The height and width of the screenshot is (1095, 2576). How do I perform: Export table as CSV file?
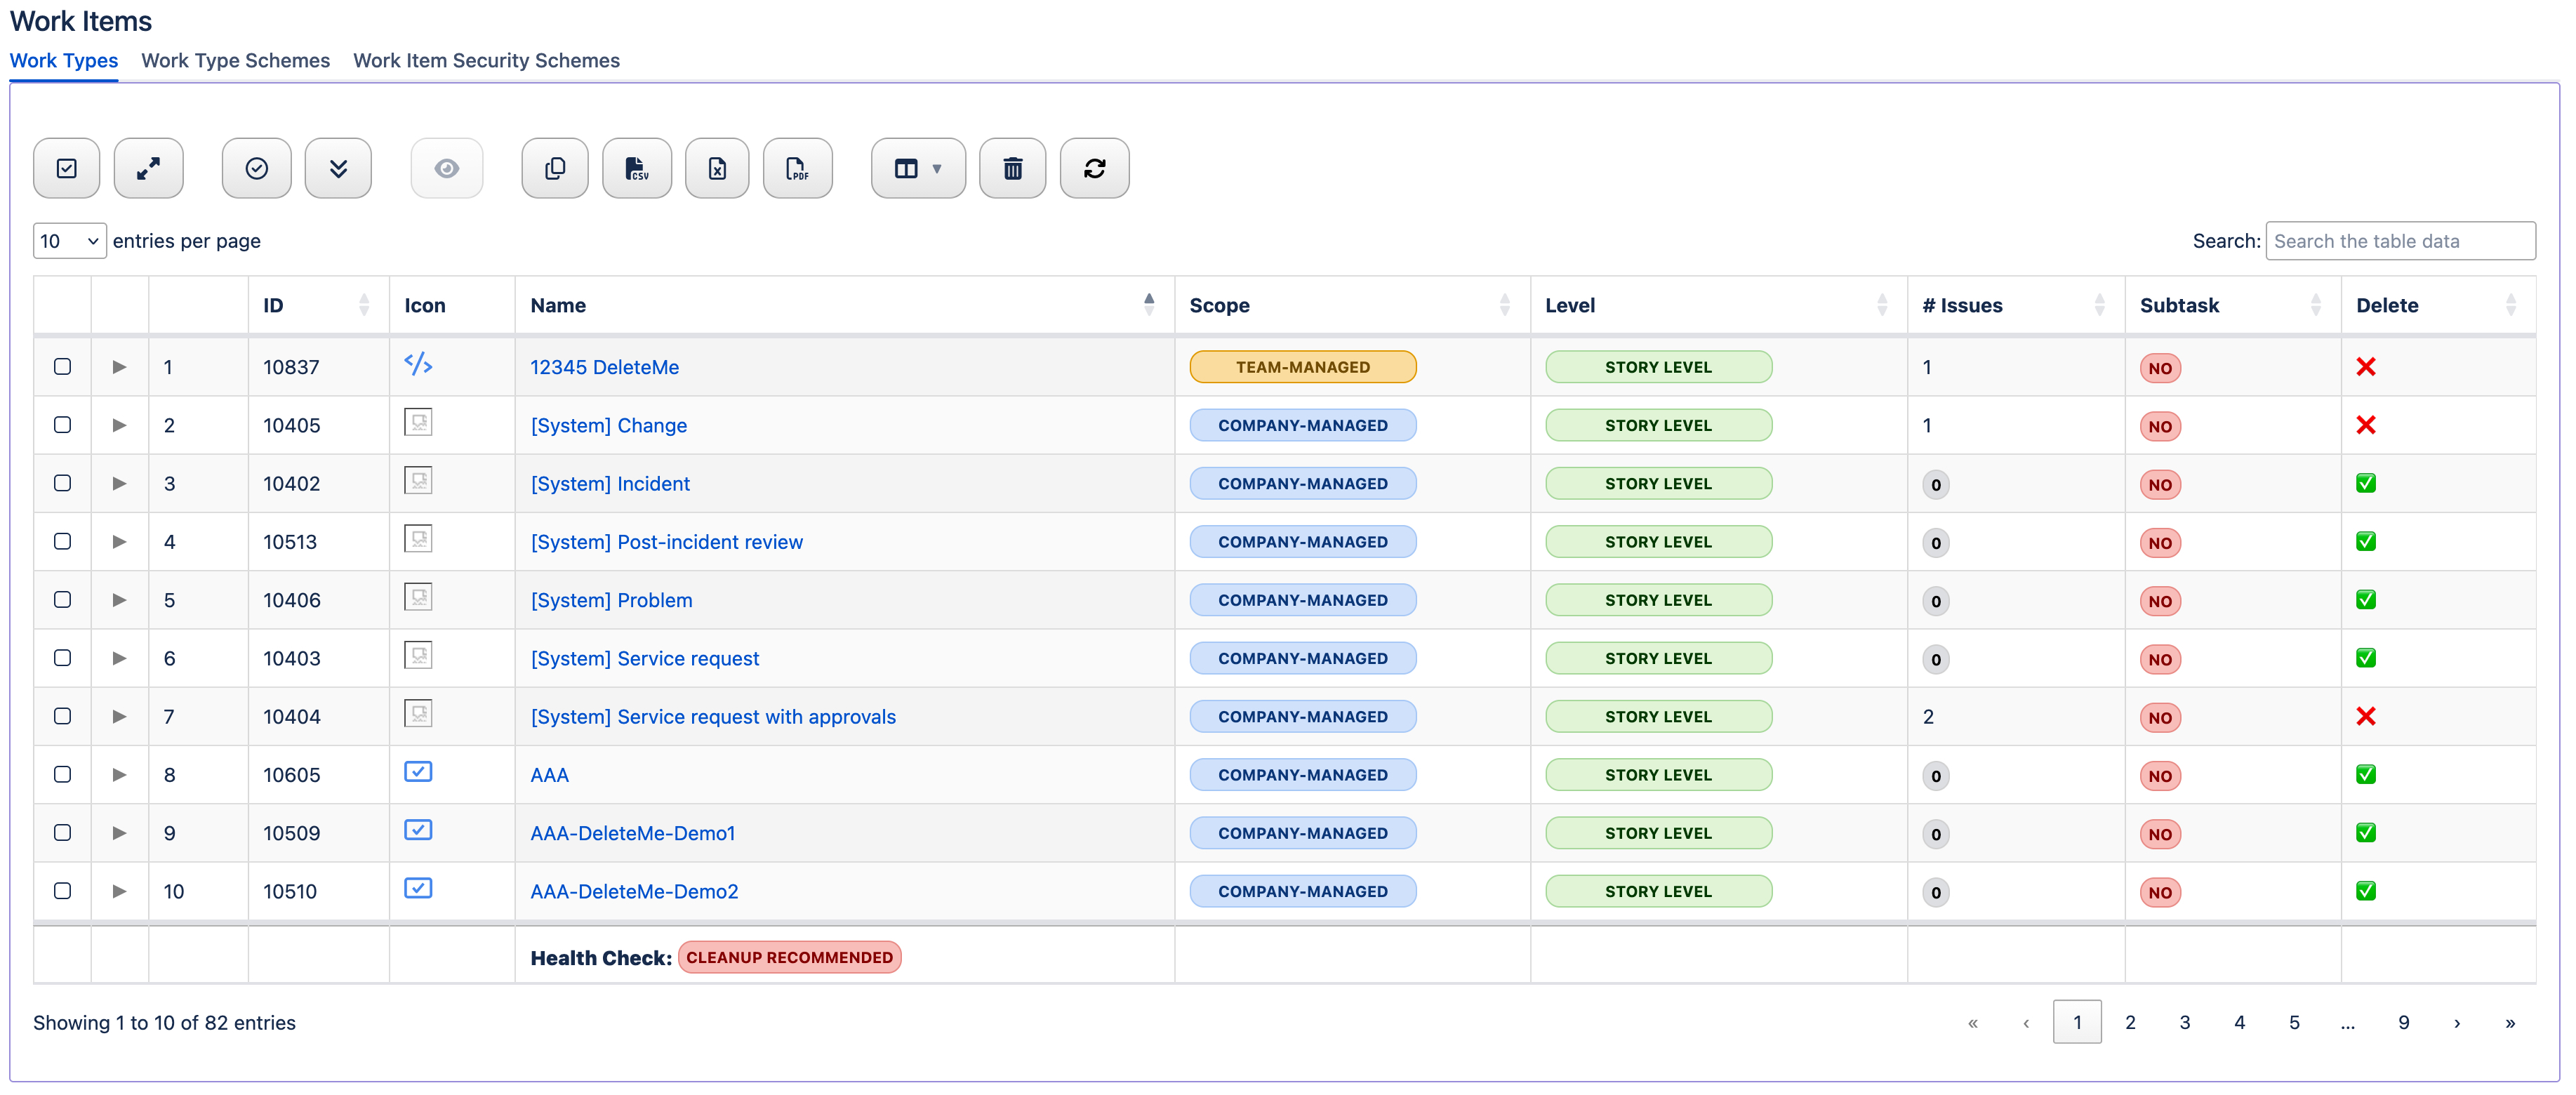tap(636, 168)
